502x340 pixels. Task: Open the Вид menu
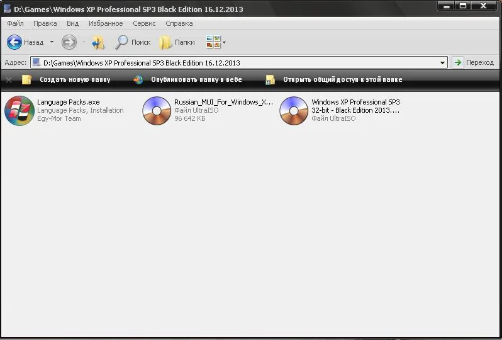click(x=73, y=23)
